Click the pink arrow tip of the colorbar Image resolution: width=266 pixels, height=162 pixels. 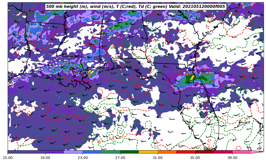coord(259,152)
